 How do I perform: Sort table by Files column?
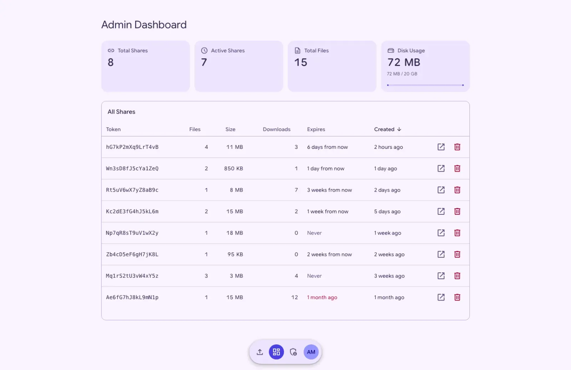pos(195,129)
